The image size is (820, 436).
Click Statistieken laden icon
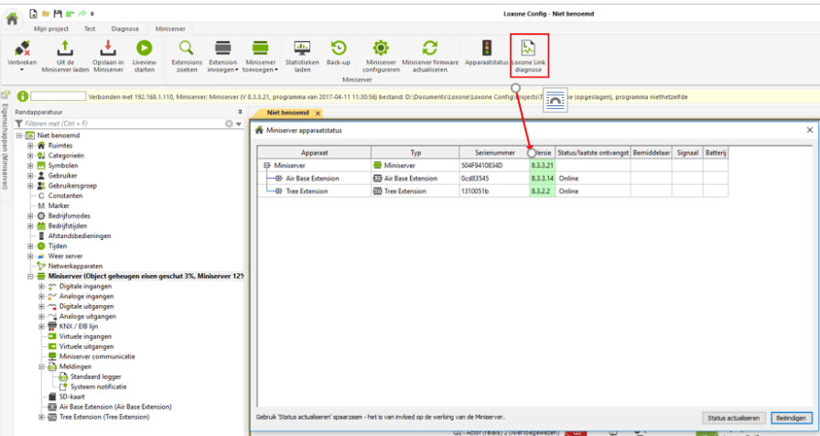(x=301, y=48)
